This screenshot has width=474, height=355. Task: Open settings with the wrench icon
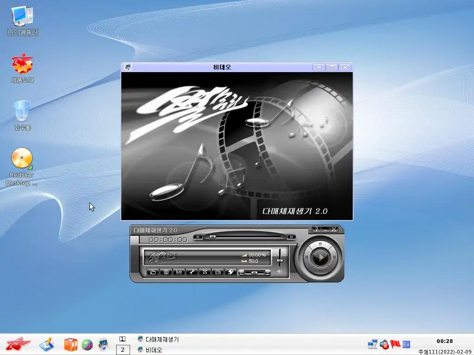pyautogui.click(x=192, y=272)
